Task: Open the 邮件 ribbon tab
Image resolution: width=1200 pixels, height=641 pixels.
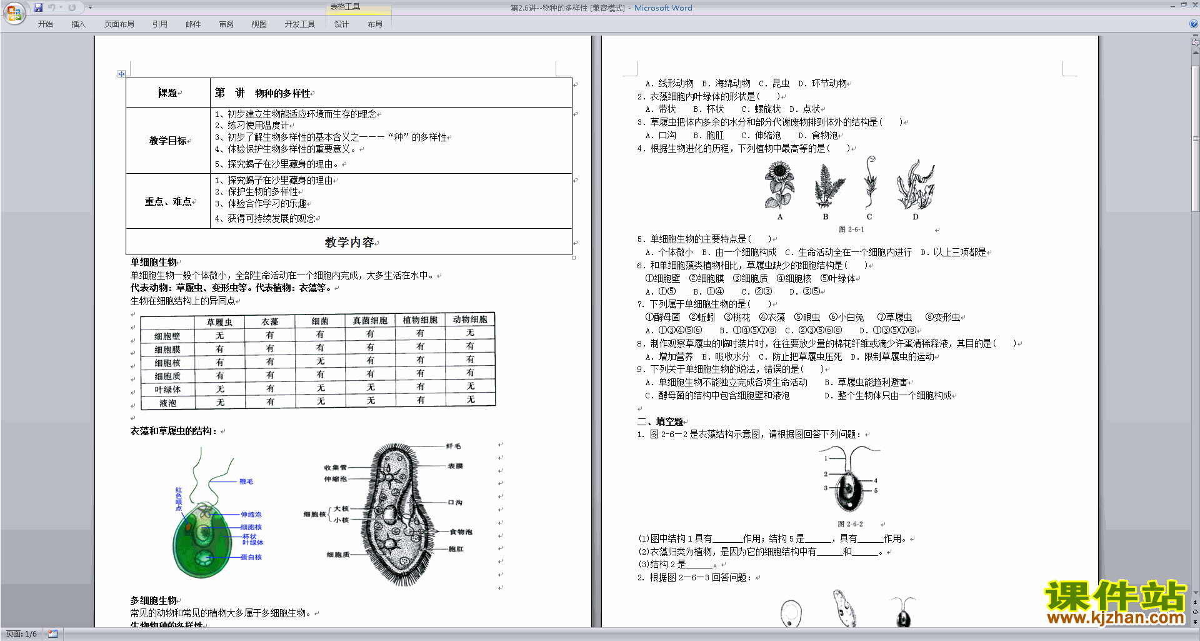Action: click(x=193, y=24)
